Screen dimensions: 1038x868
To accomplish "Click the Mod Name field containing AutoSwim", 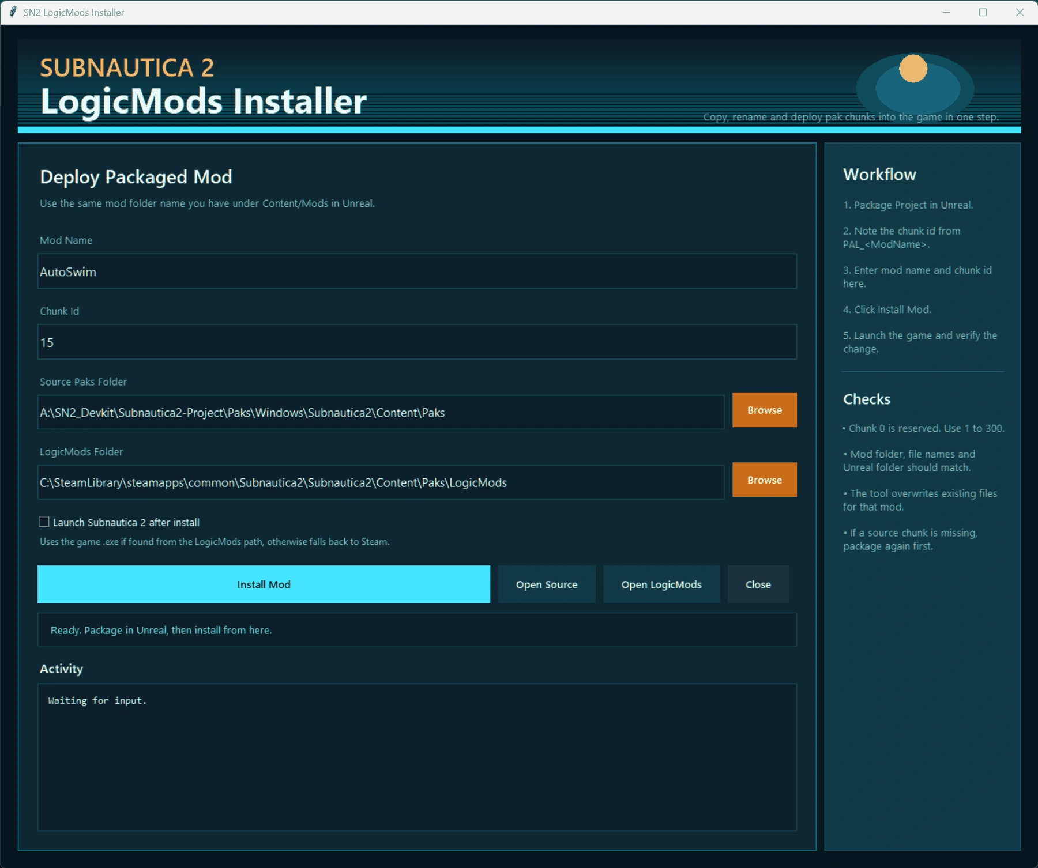I will click(417, 271).
